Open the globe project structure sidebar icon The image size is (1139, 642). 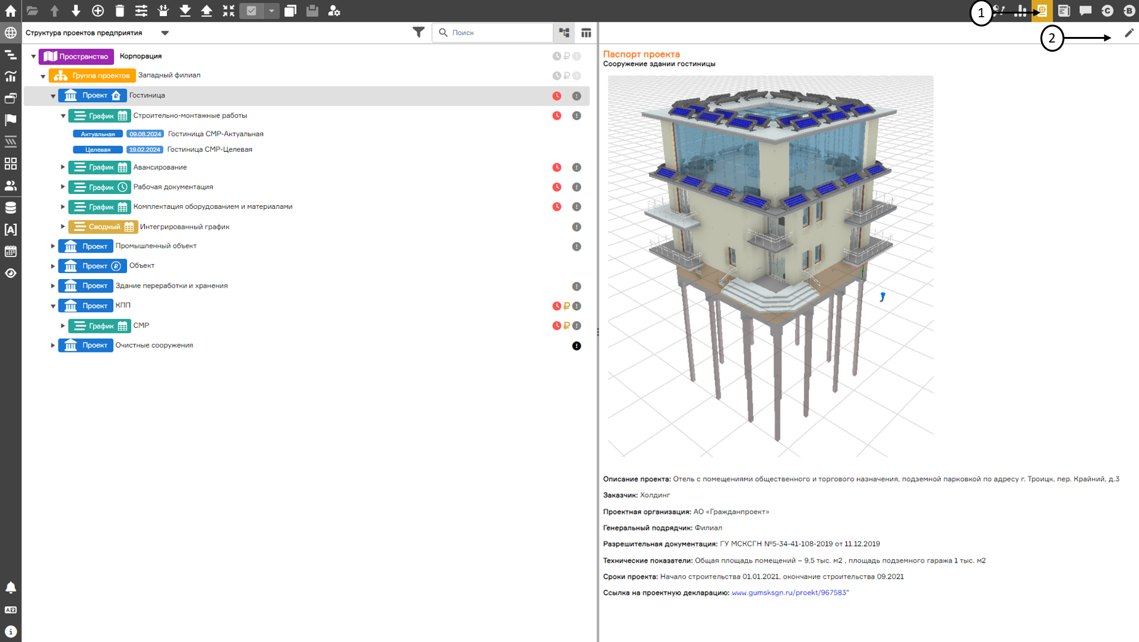tap(10, 33)
